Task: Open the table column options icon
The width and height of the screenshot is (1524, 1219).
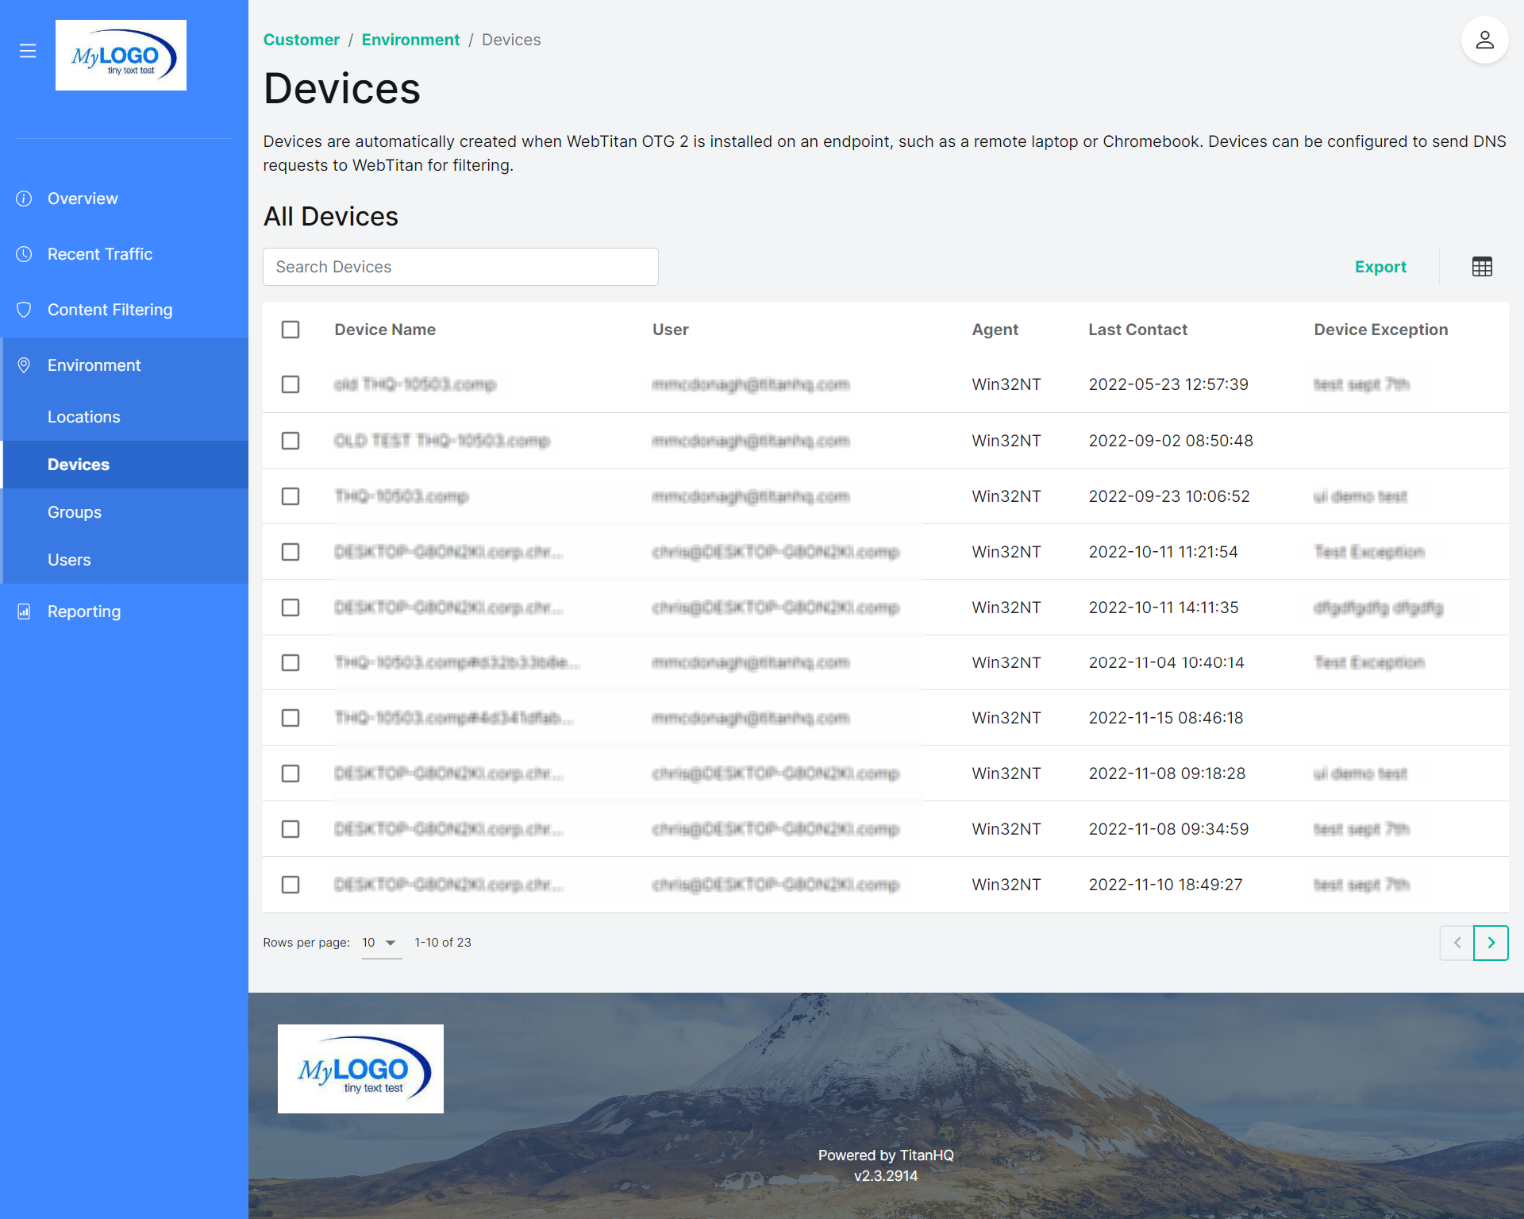Action: 1483,266
